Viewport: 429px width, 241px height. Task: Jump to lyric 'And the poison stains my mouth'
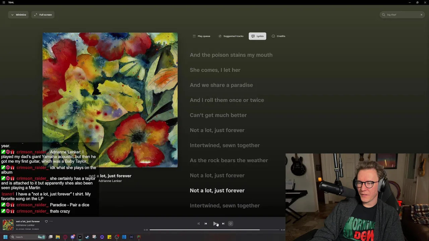(231, 55)
